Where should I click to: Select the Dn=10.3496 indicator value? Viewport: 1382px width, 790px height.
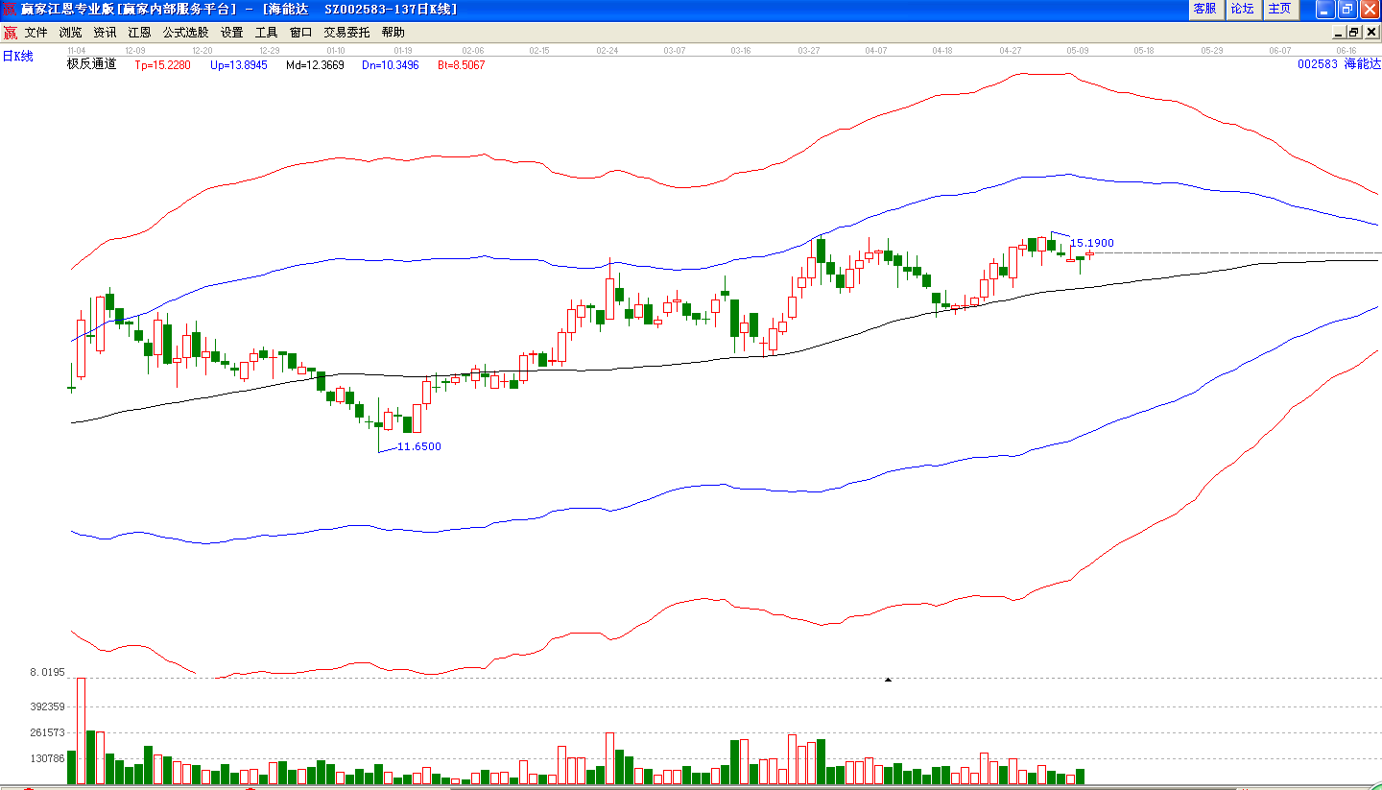391,65
